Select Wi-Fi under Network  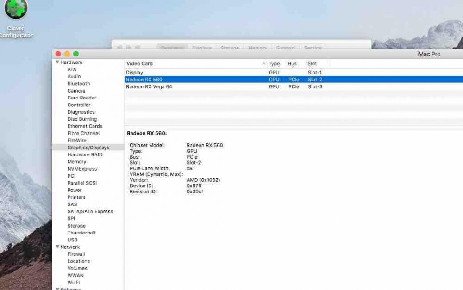(x=74, y=282)
